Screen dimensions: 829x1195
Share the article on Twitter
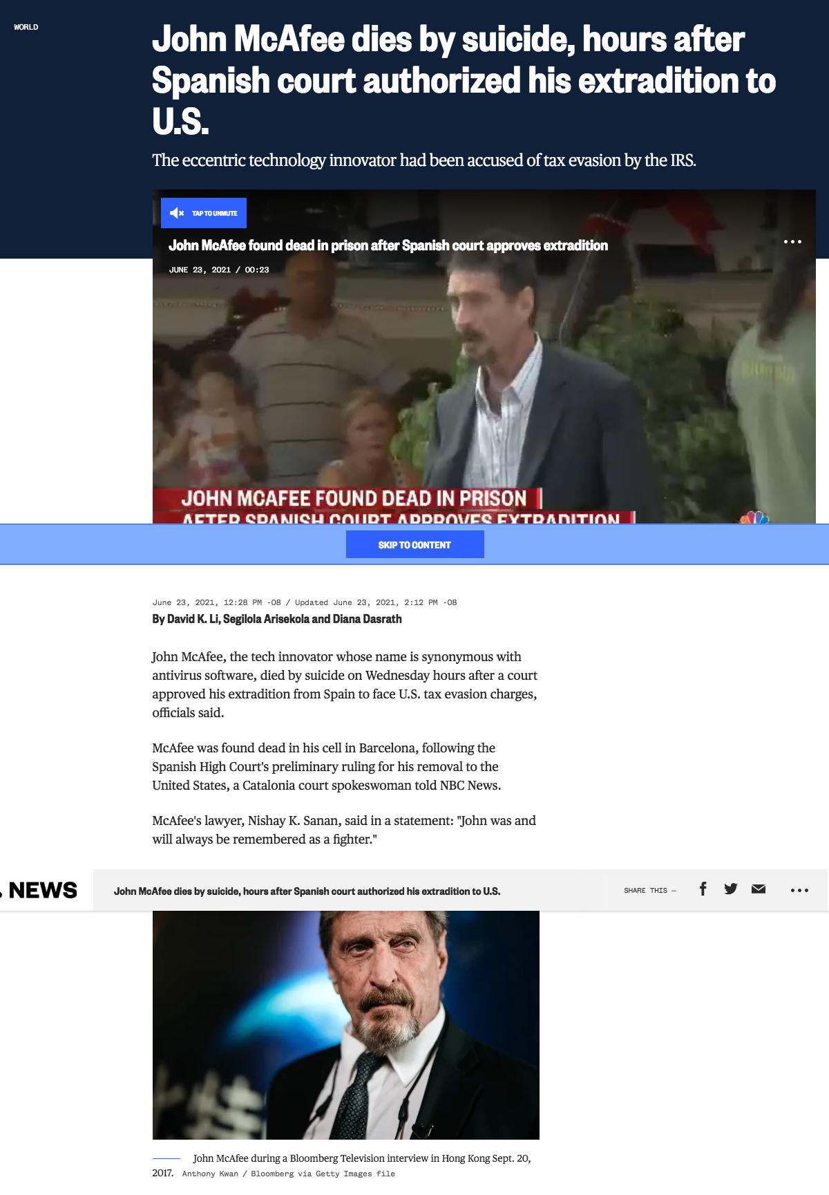tap(731, 889)
